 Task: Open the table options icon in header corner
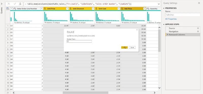8,9
